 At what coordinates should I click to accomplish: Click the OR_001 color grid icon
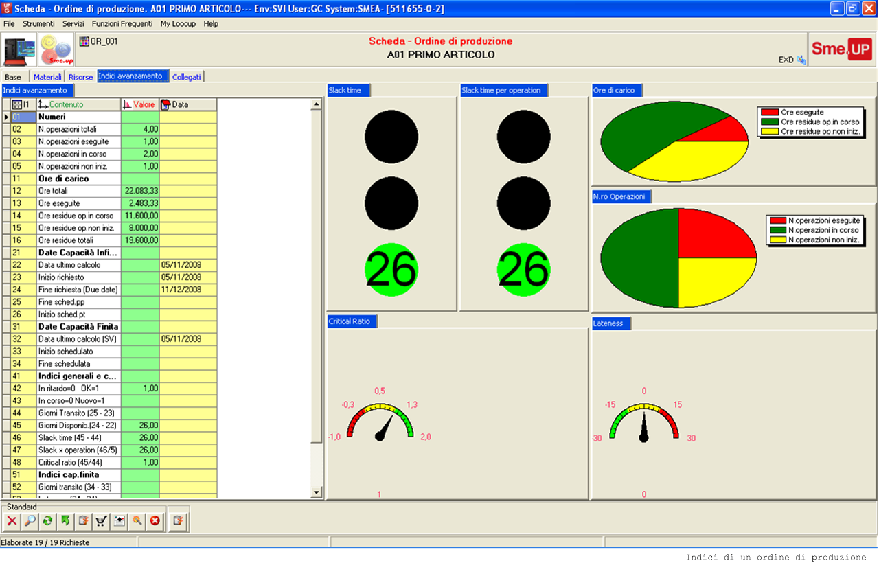tap(84, 41)
